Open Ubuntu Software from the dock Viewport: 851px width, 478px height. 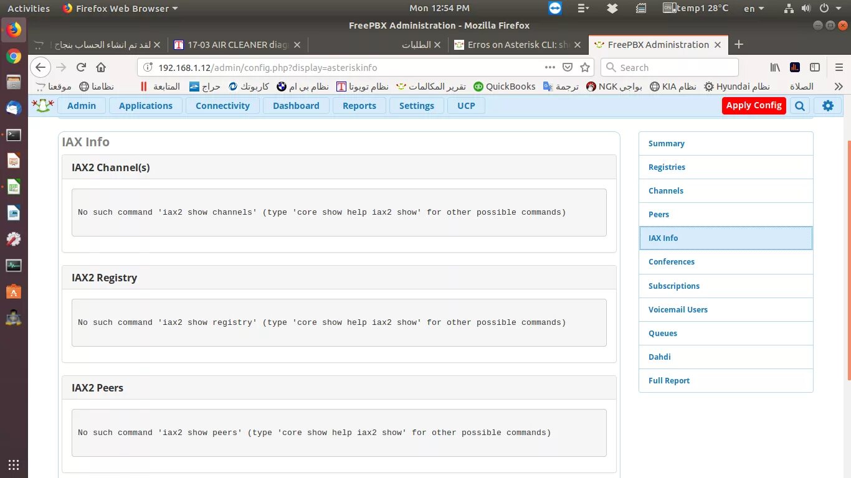coord(14,291)
